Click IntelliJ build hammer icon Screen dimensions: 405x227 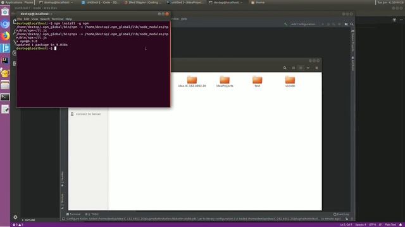(x=285, y=24)
